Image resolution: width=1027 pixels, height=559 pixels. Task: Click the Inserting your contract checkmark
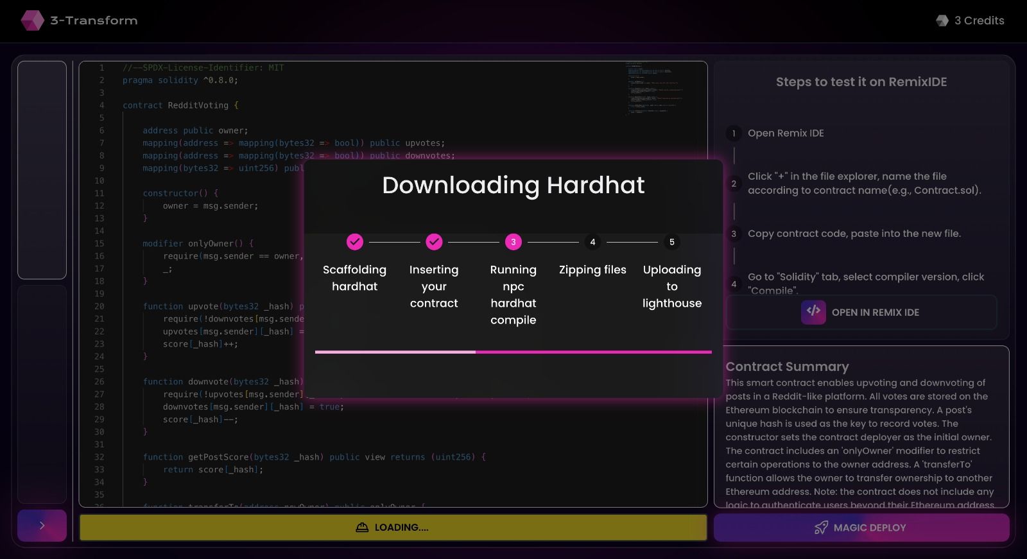pyautogui.click(x=434, y=242)
